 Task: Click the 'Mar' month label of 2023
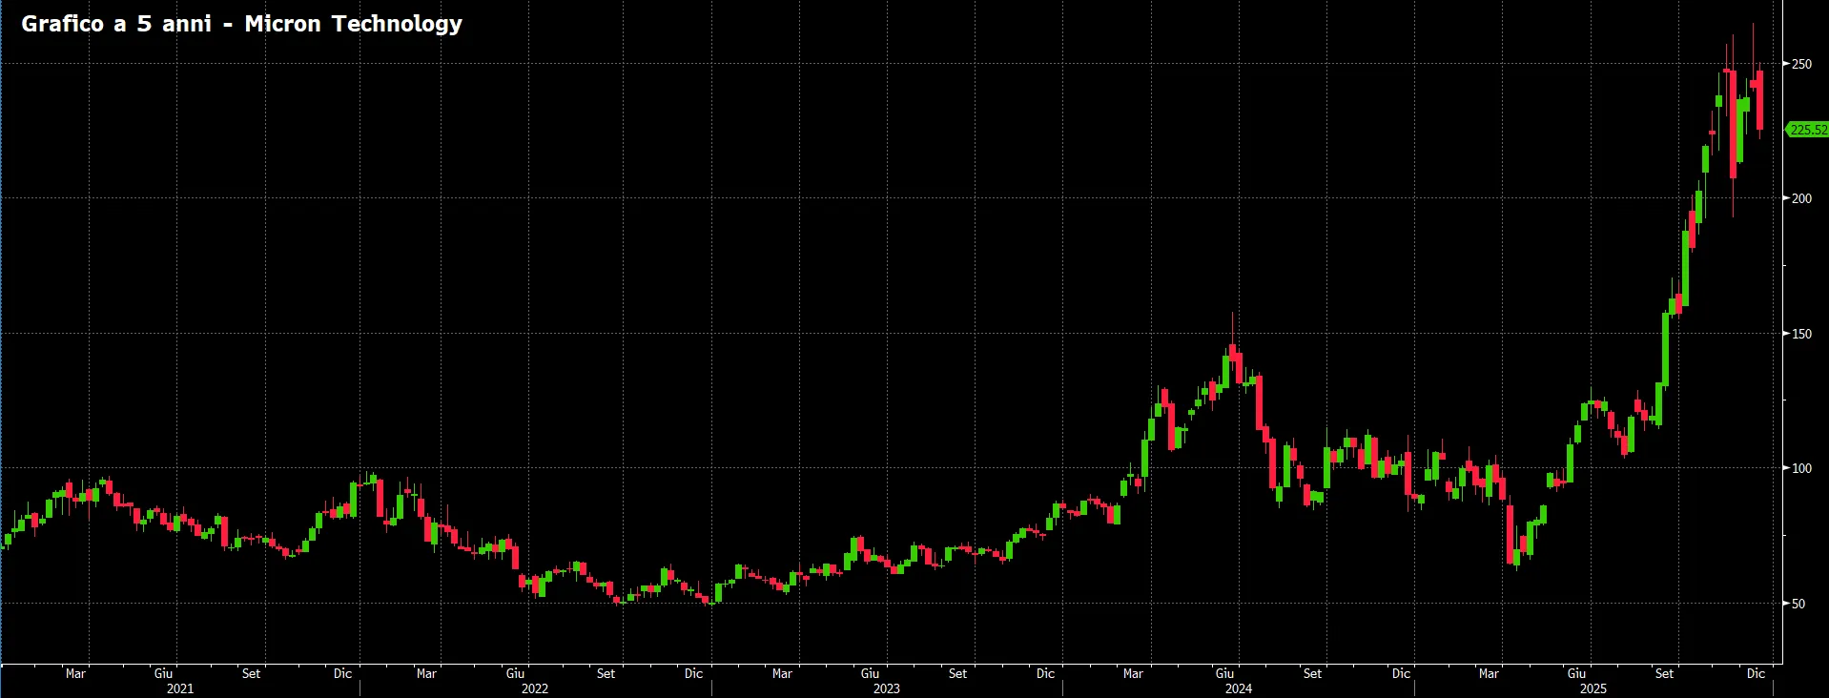pos(782,673)
